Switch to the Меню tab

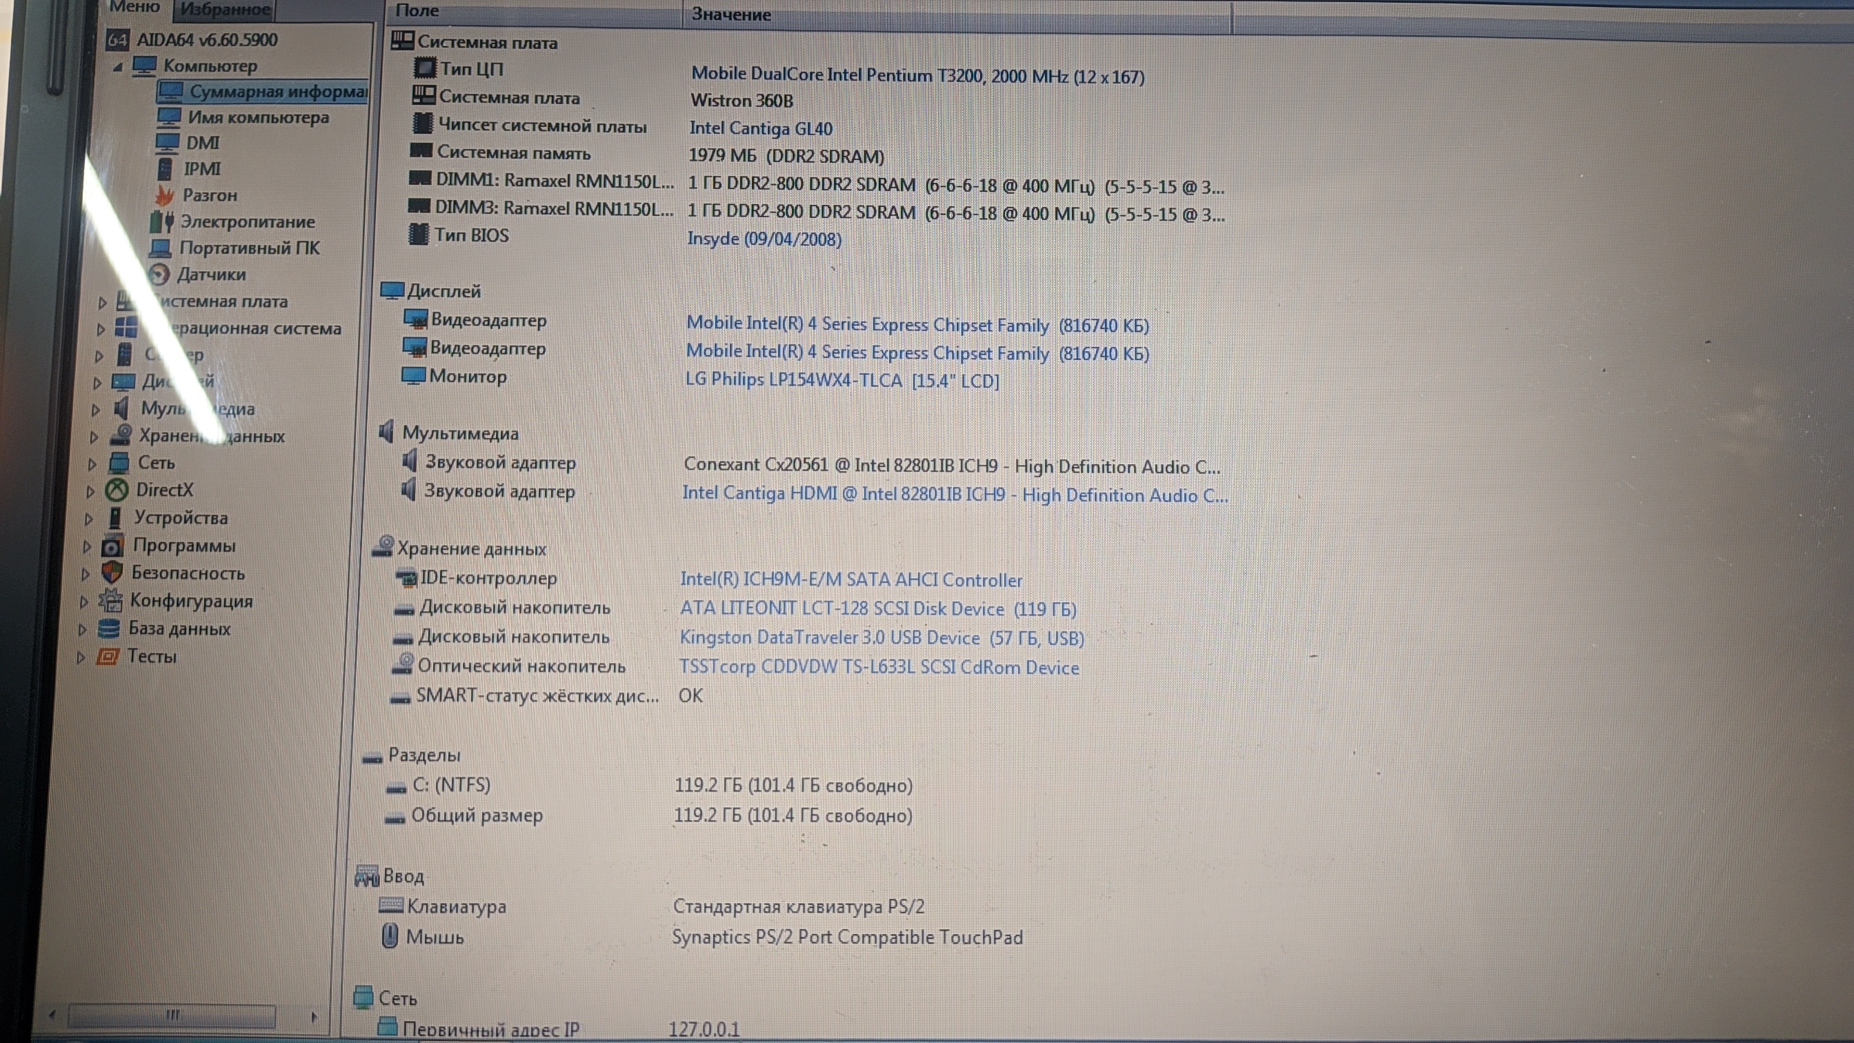[134, 7]
